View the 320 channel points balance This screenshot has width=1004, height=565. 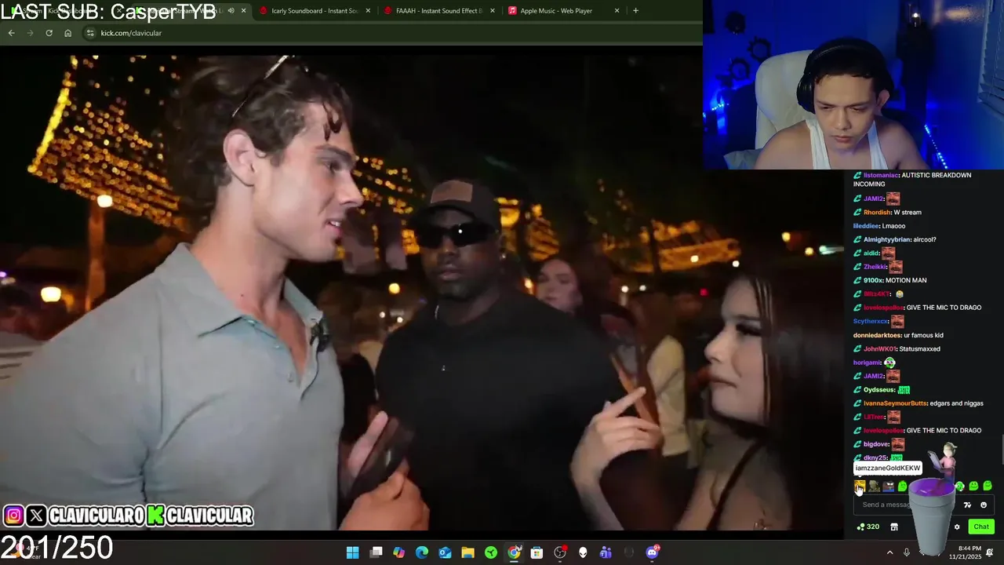[x=868, y=527]
